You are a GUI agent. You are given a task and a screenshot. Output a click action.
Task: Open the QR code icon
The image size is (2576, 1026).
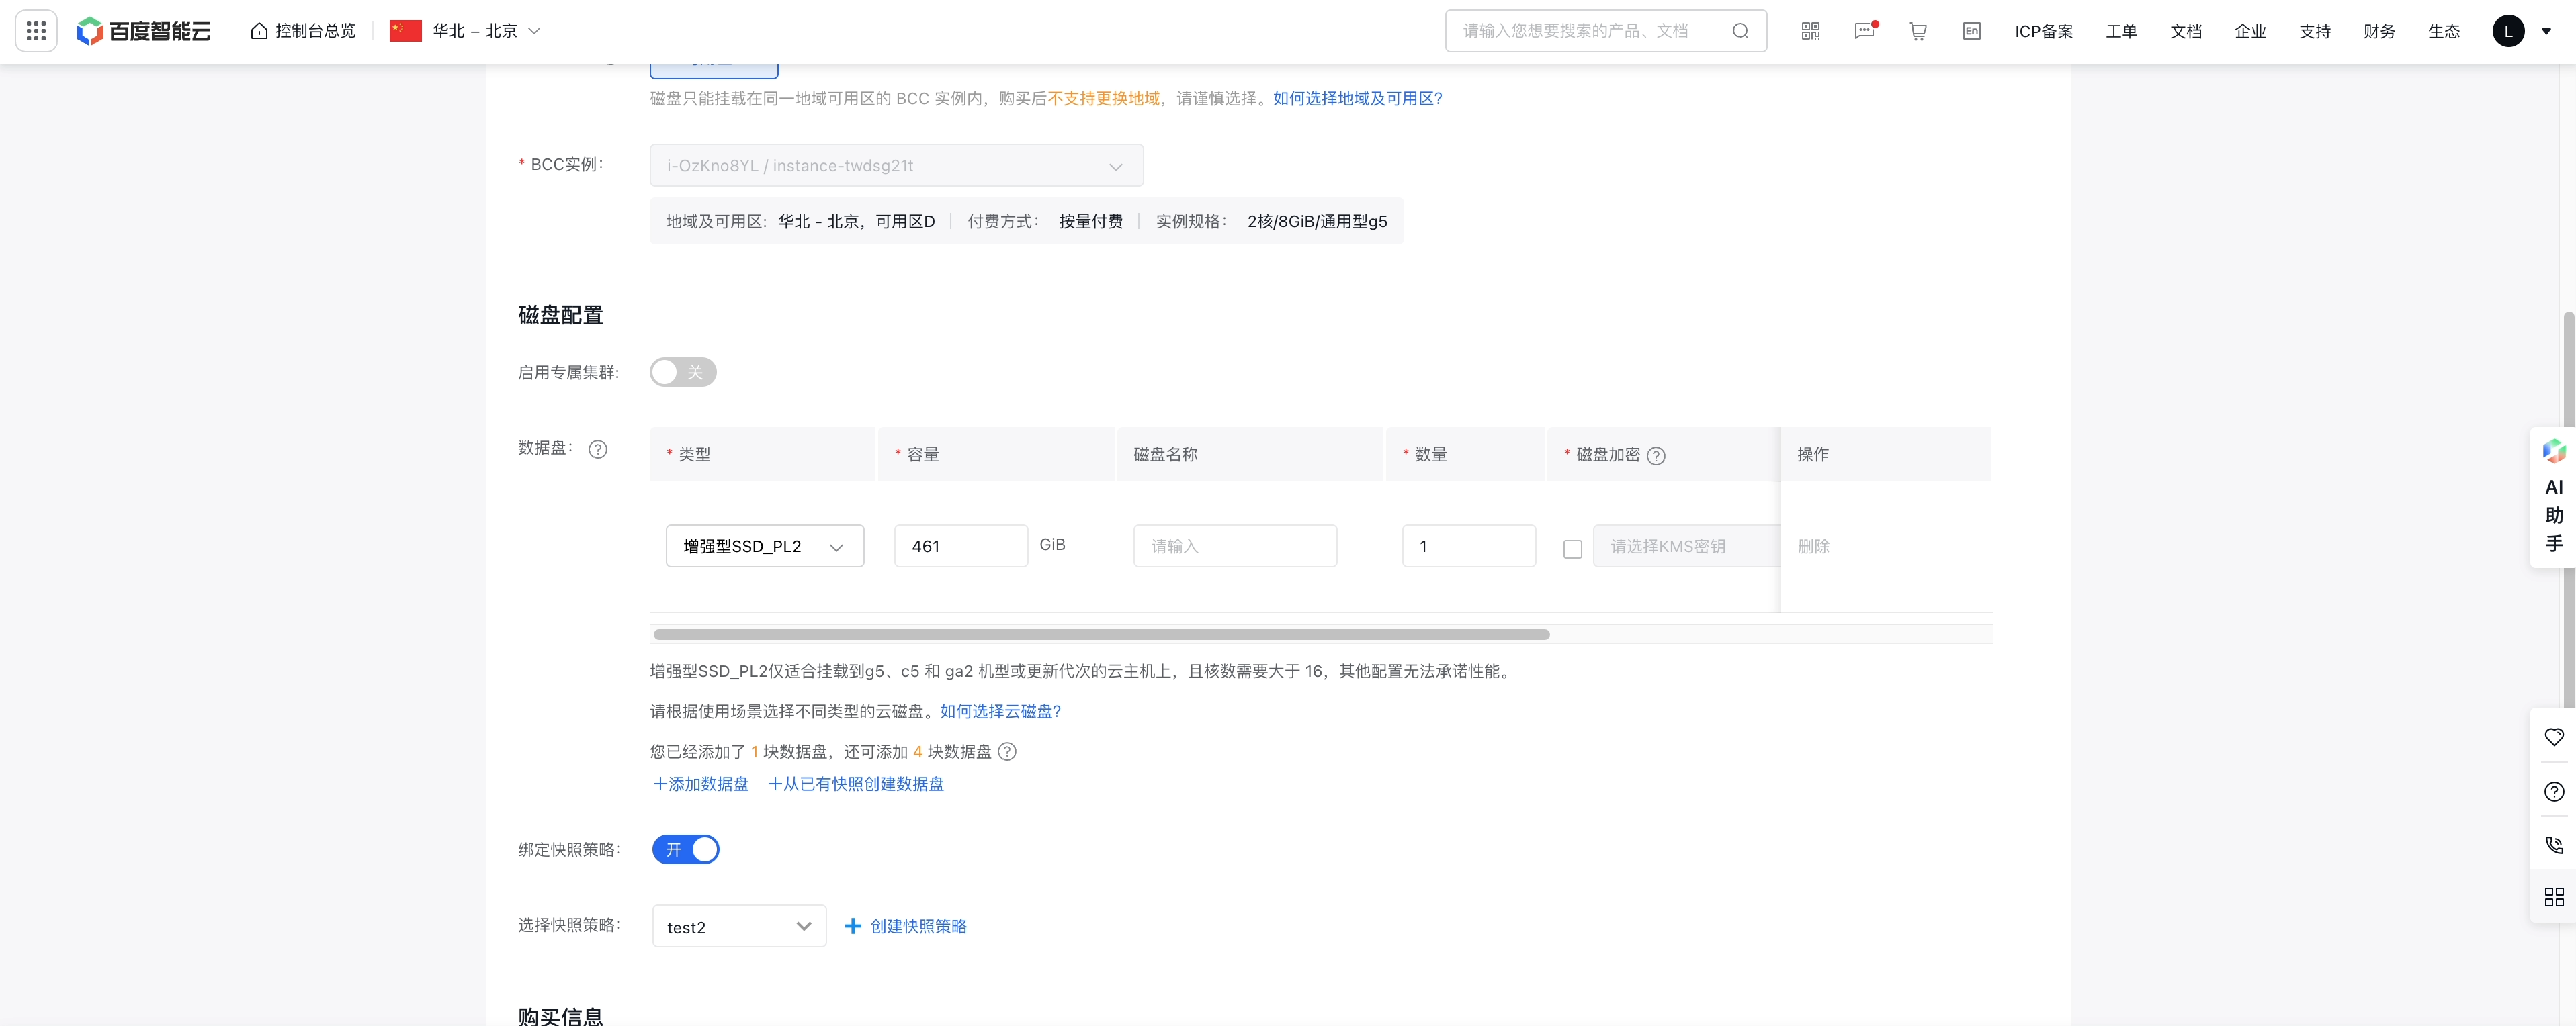click(1810, 31)
